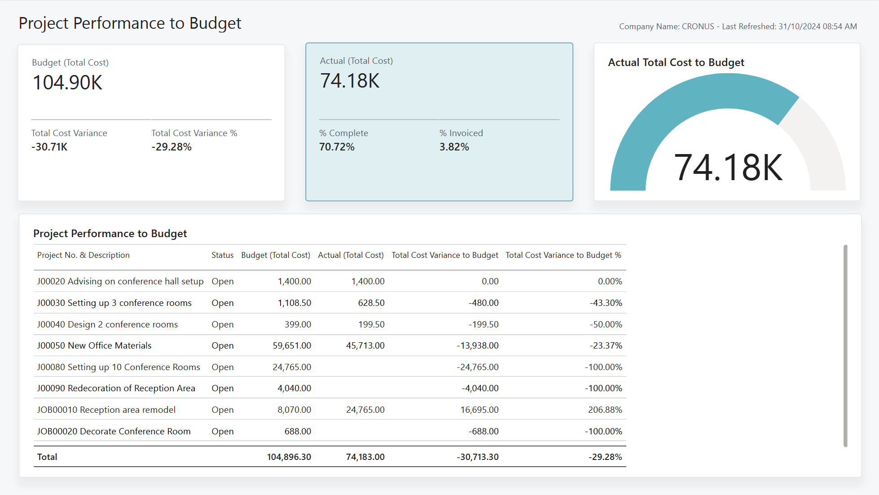
Task: Click the 3.82% Invoiced value
Action: (454, 147)
